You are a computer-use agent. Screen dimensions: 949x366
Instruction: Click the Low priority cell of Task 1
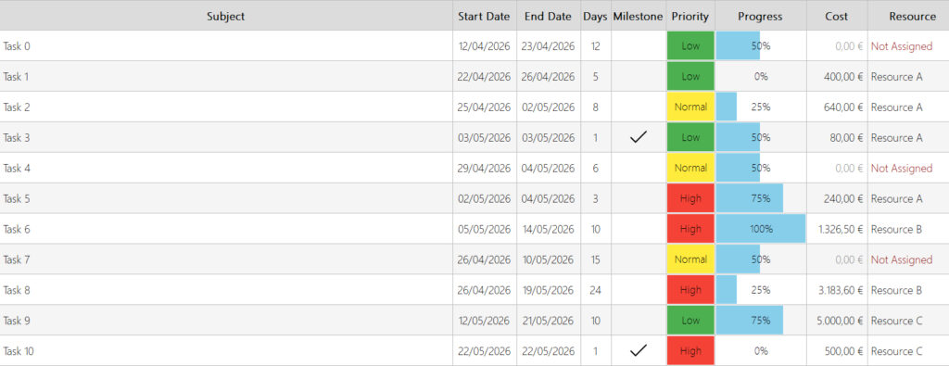(x=690, y=77)
